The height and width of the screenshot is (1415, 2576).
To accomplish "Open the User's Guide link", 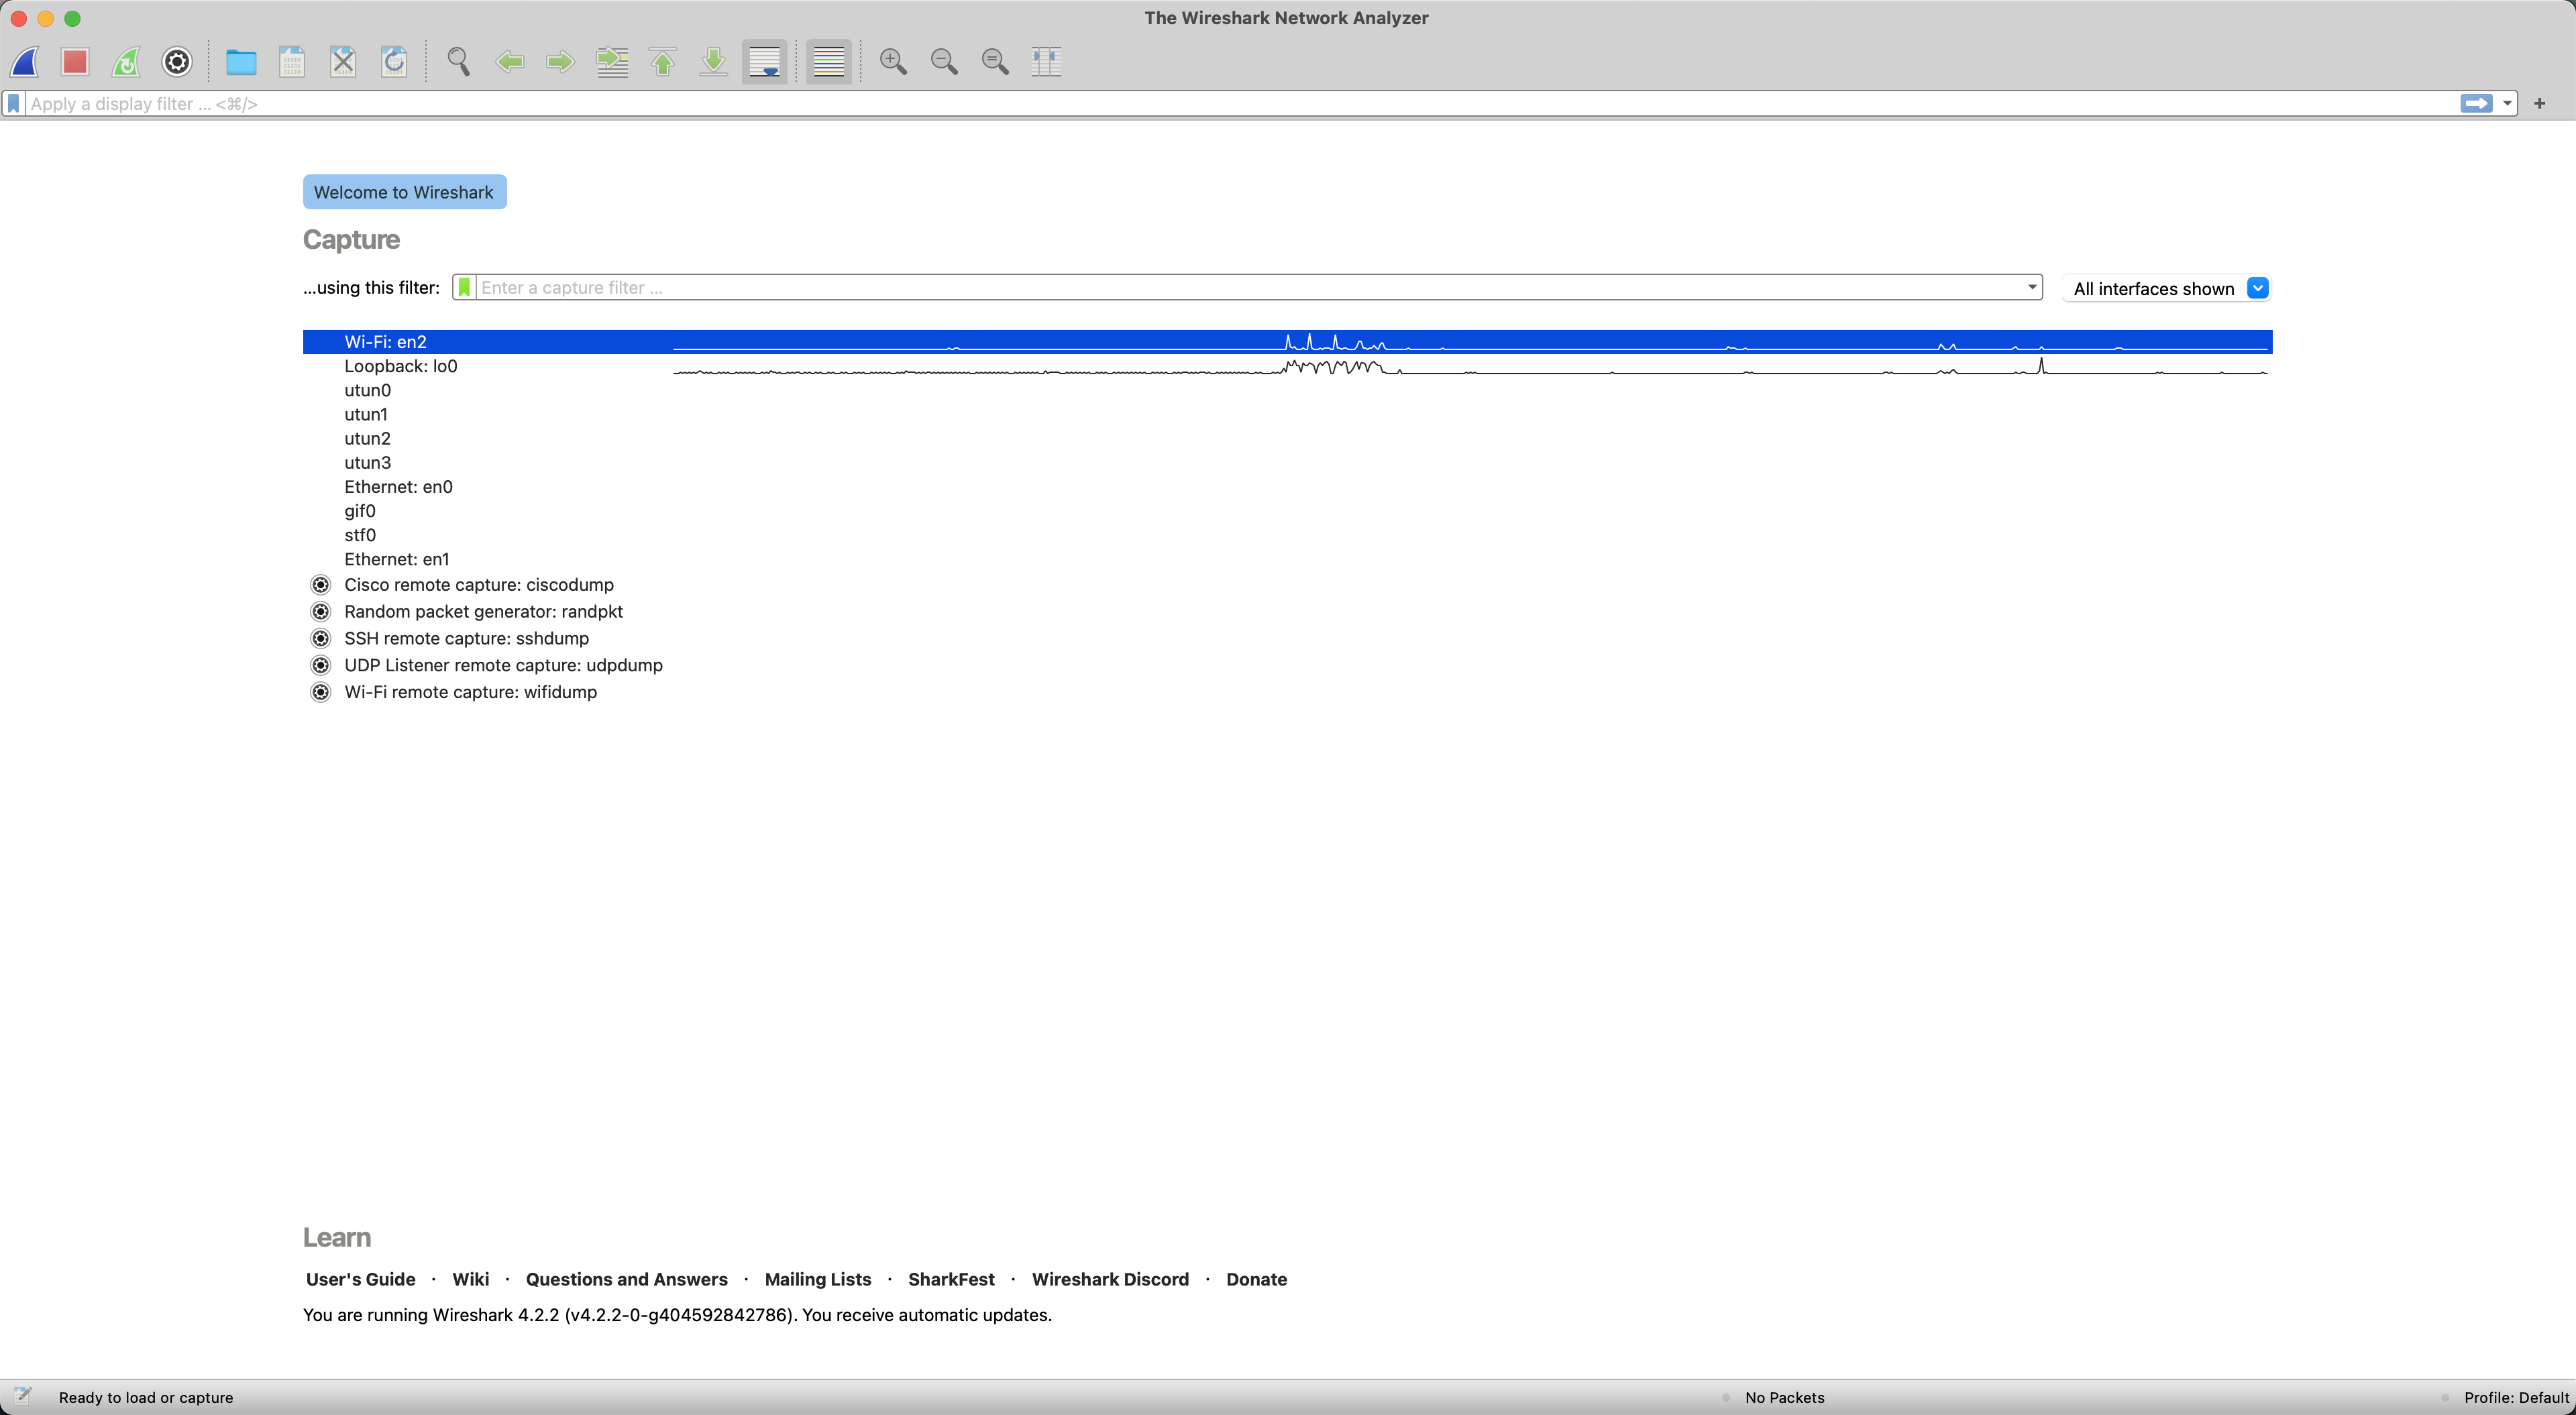I will (360, 1279).
